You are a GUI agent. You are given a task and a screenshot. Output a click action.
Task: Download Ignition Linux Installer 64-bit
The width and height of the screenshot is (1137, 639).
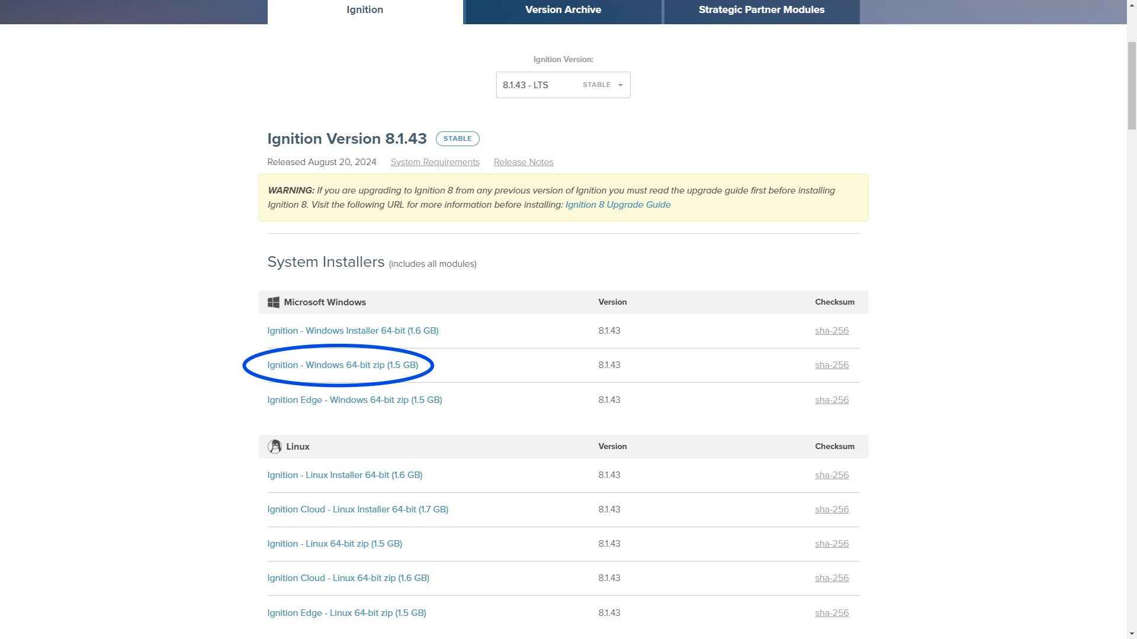click(345, 475)
